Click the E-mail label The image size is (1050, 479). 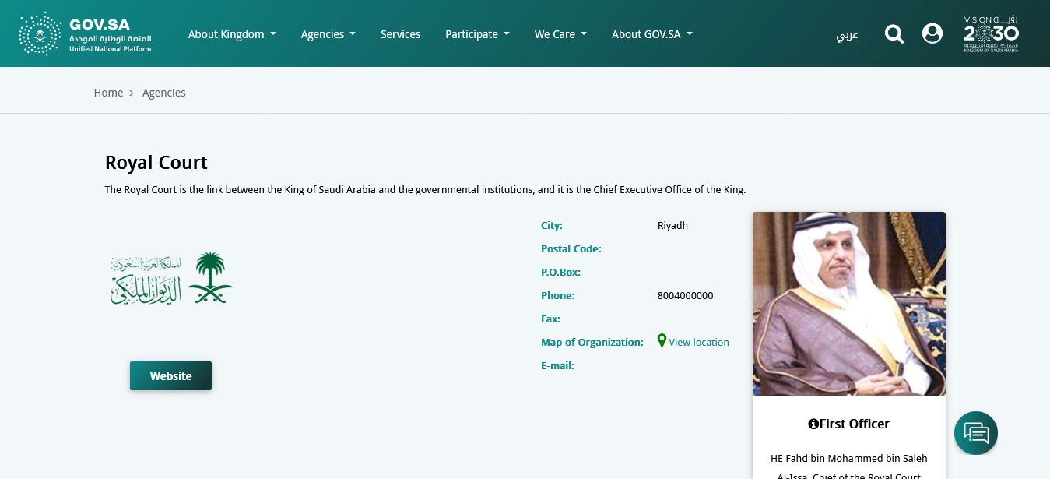[557, 365]
